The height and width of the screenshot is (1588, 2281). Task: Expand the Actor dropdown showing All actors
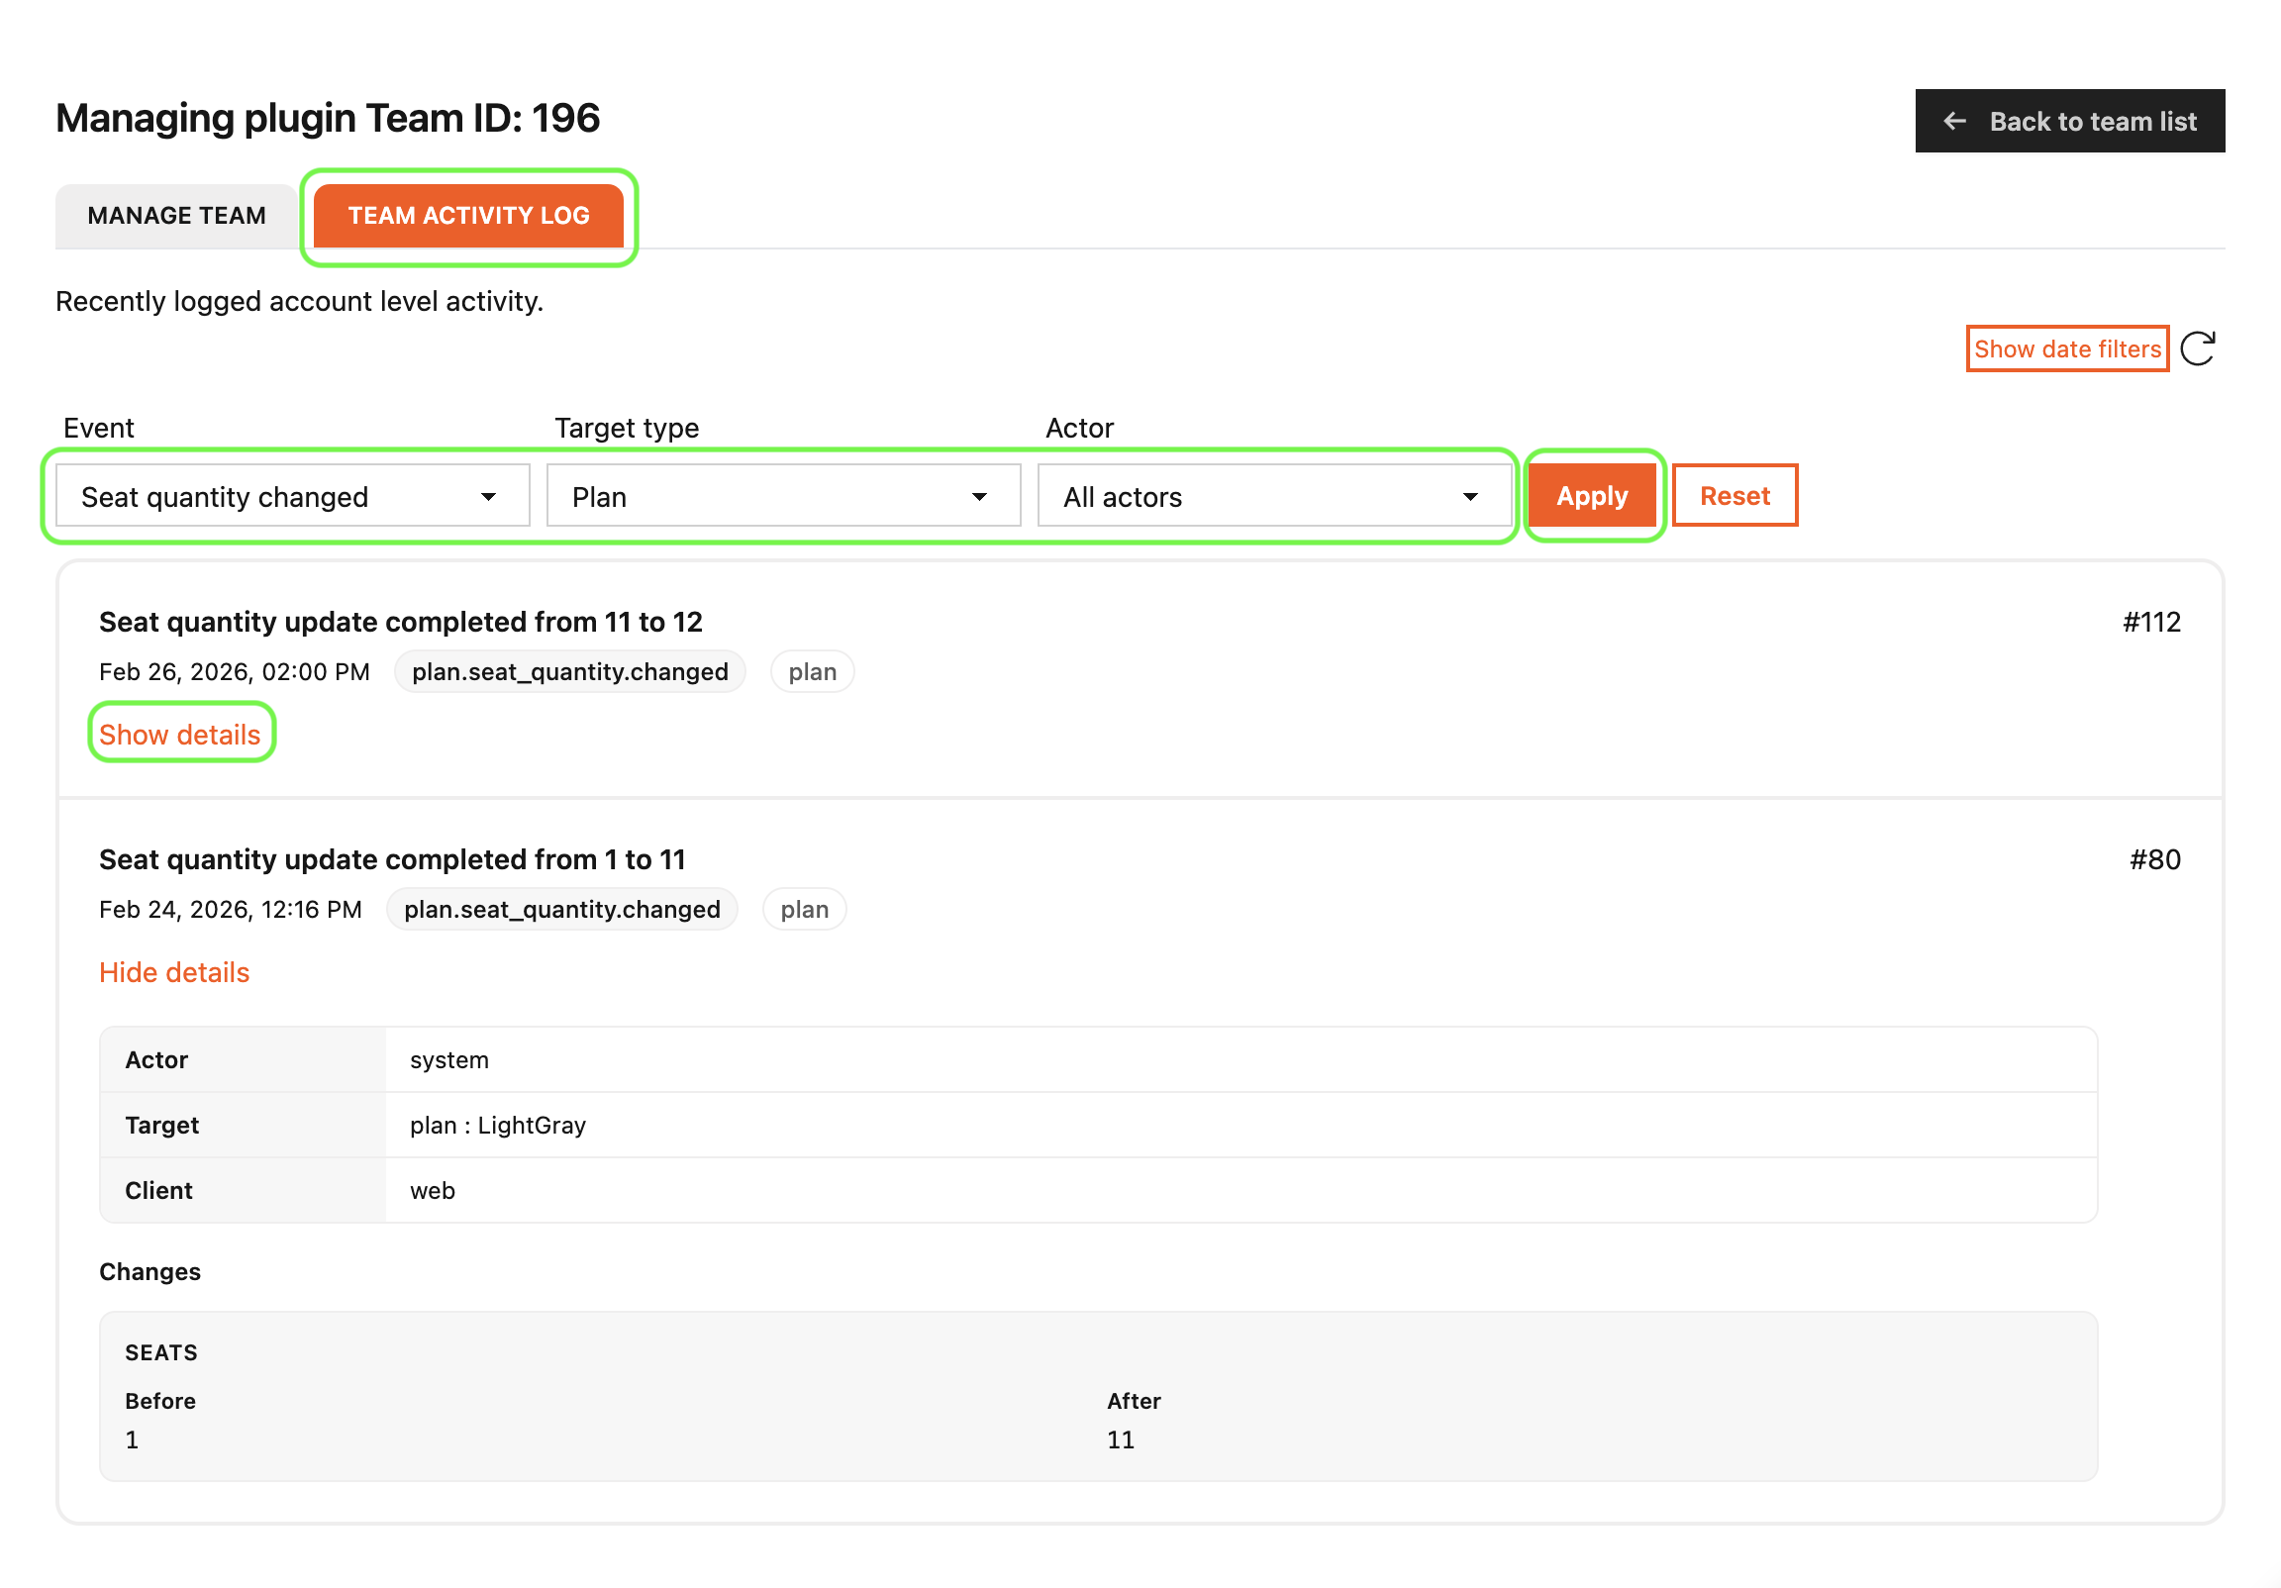coord(1273,496)
